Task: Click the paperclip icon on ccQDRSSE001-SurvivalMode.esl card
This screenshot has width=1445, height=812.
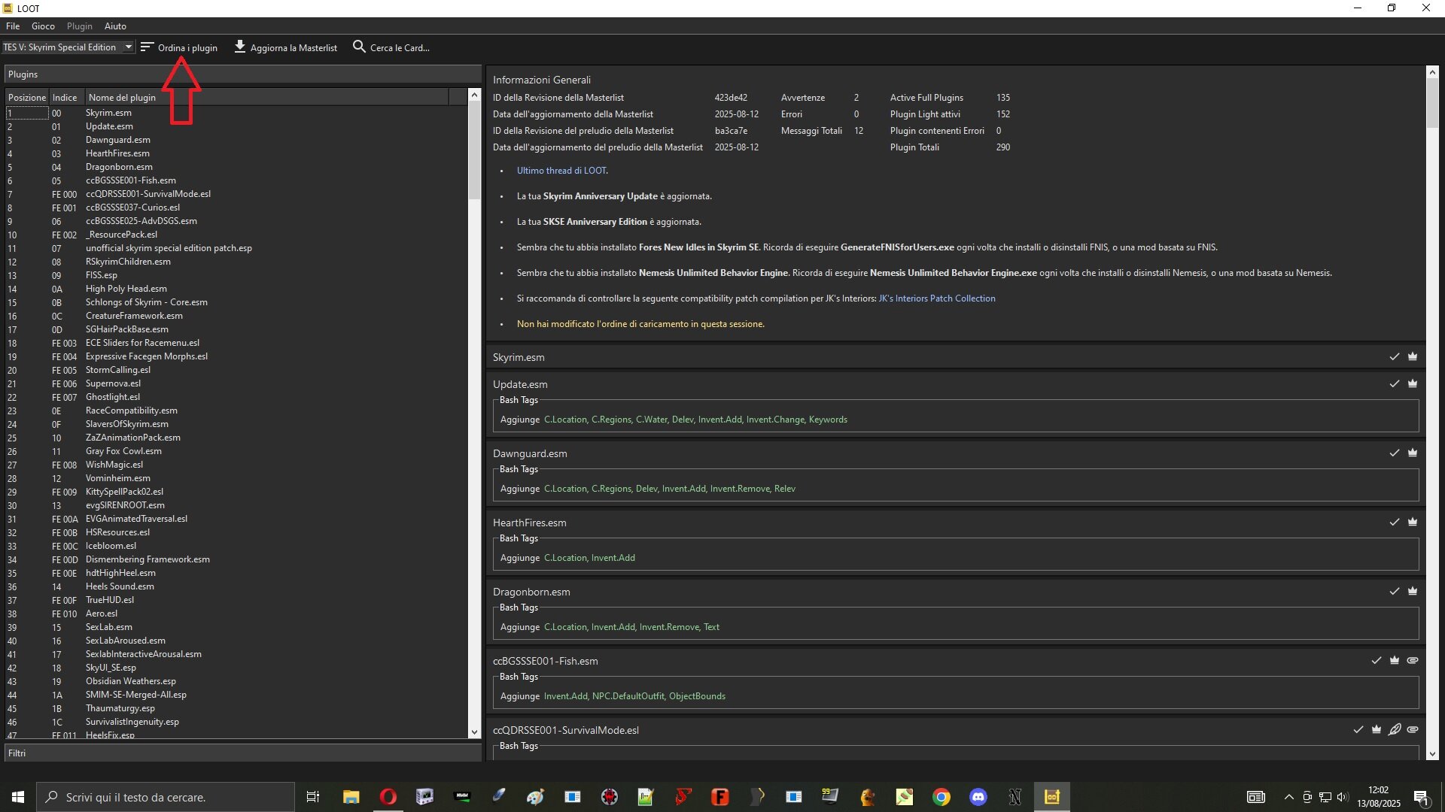Action: [x=1413, y=730]
